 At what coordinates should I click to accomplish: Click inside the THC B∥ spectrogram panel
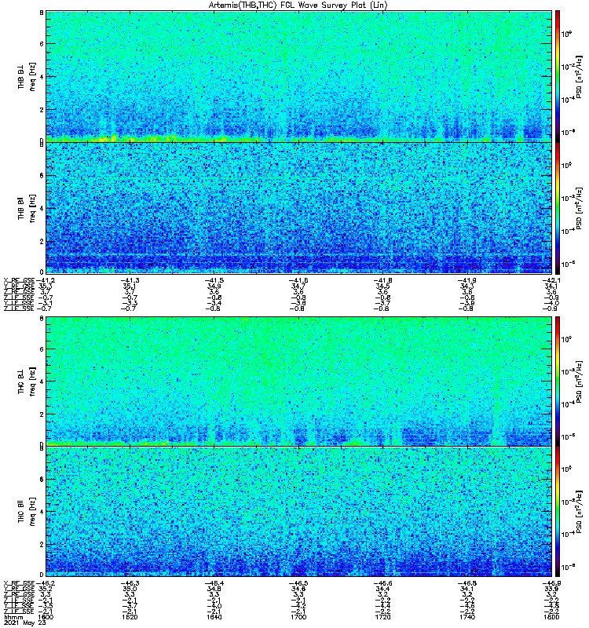click(x=299, y=512)
